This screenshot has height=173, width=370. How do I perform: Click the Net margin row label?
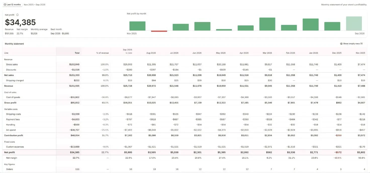click(12, 158)
